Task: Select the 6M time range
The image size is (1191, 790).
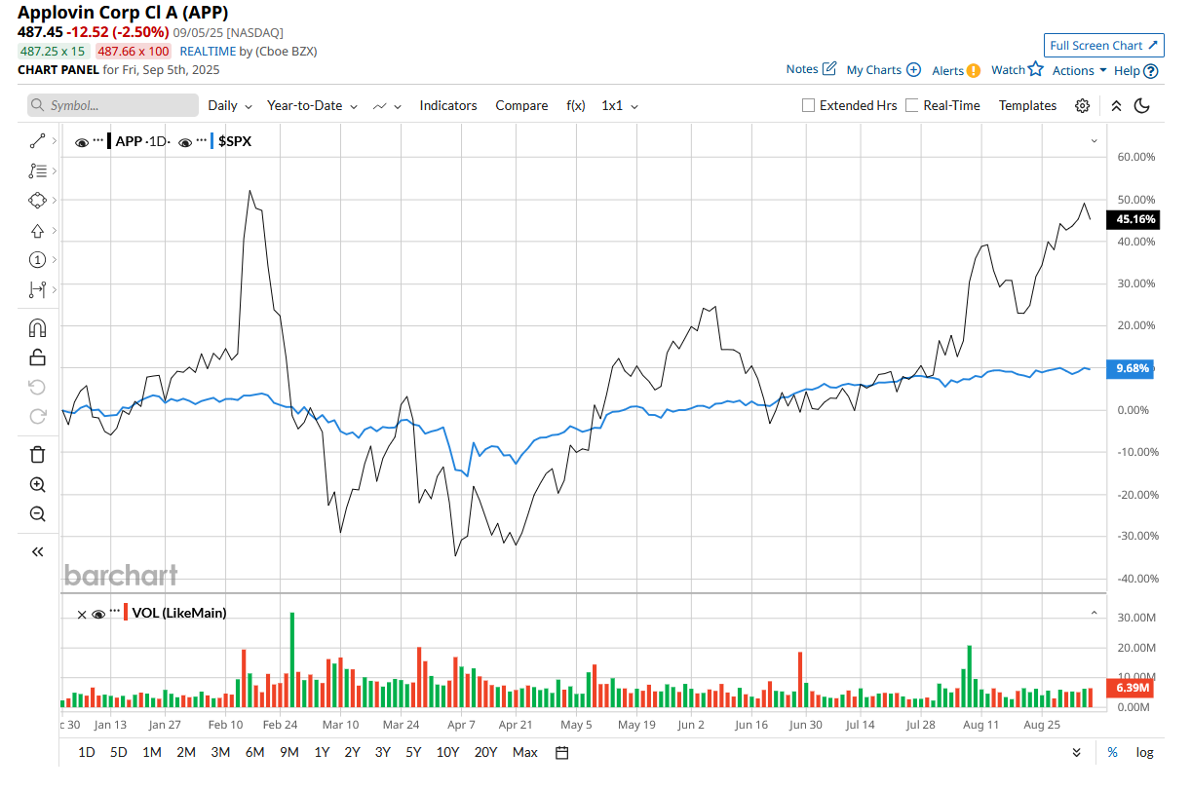Action: 254,752
